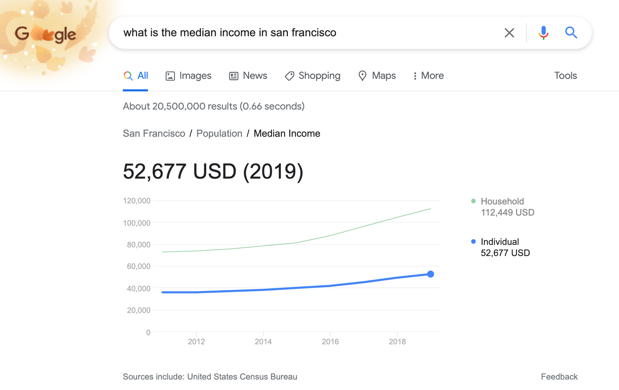The width and height of the screenshot is (619, 390).
Task: Start voice search with microphone icon
Action: pos(543,33)
